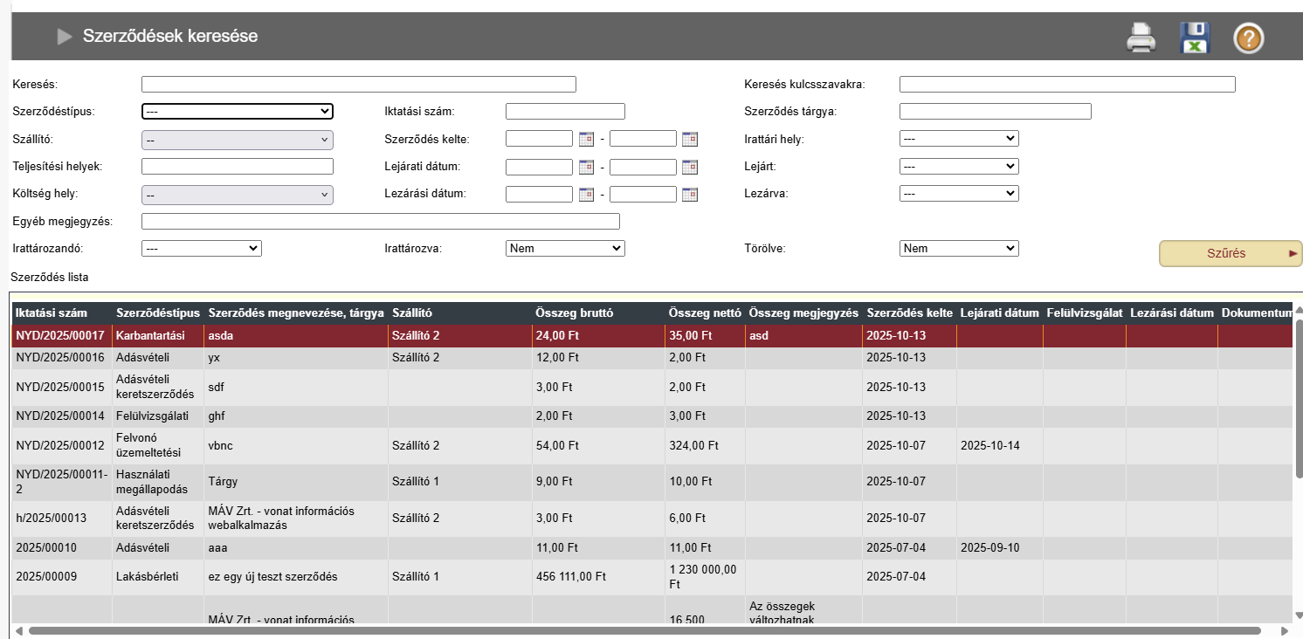Click the Lezárási dátum start date field
Viewport: 1303px width, 639px height.
click(540, 194)
